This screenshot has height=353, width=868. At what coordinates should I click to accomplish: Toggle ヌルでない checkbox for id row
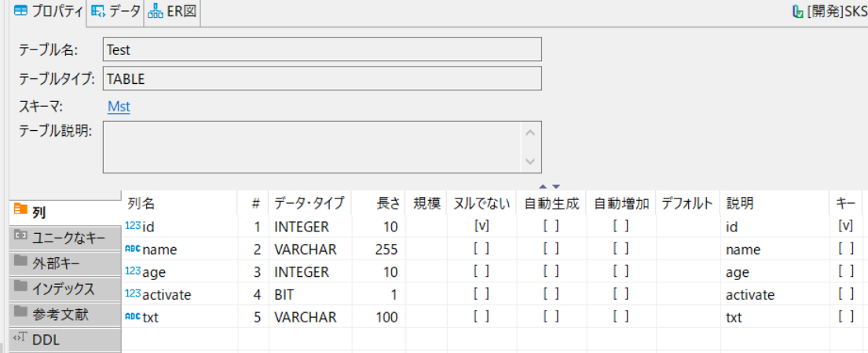(x=481, y=226)
